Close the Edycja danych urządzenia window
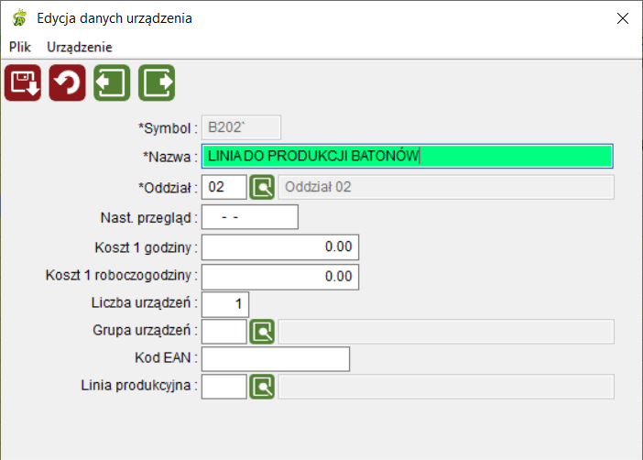The height and width of the screenshot is (460, 643). [623, 18]
